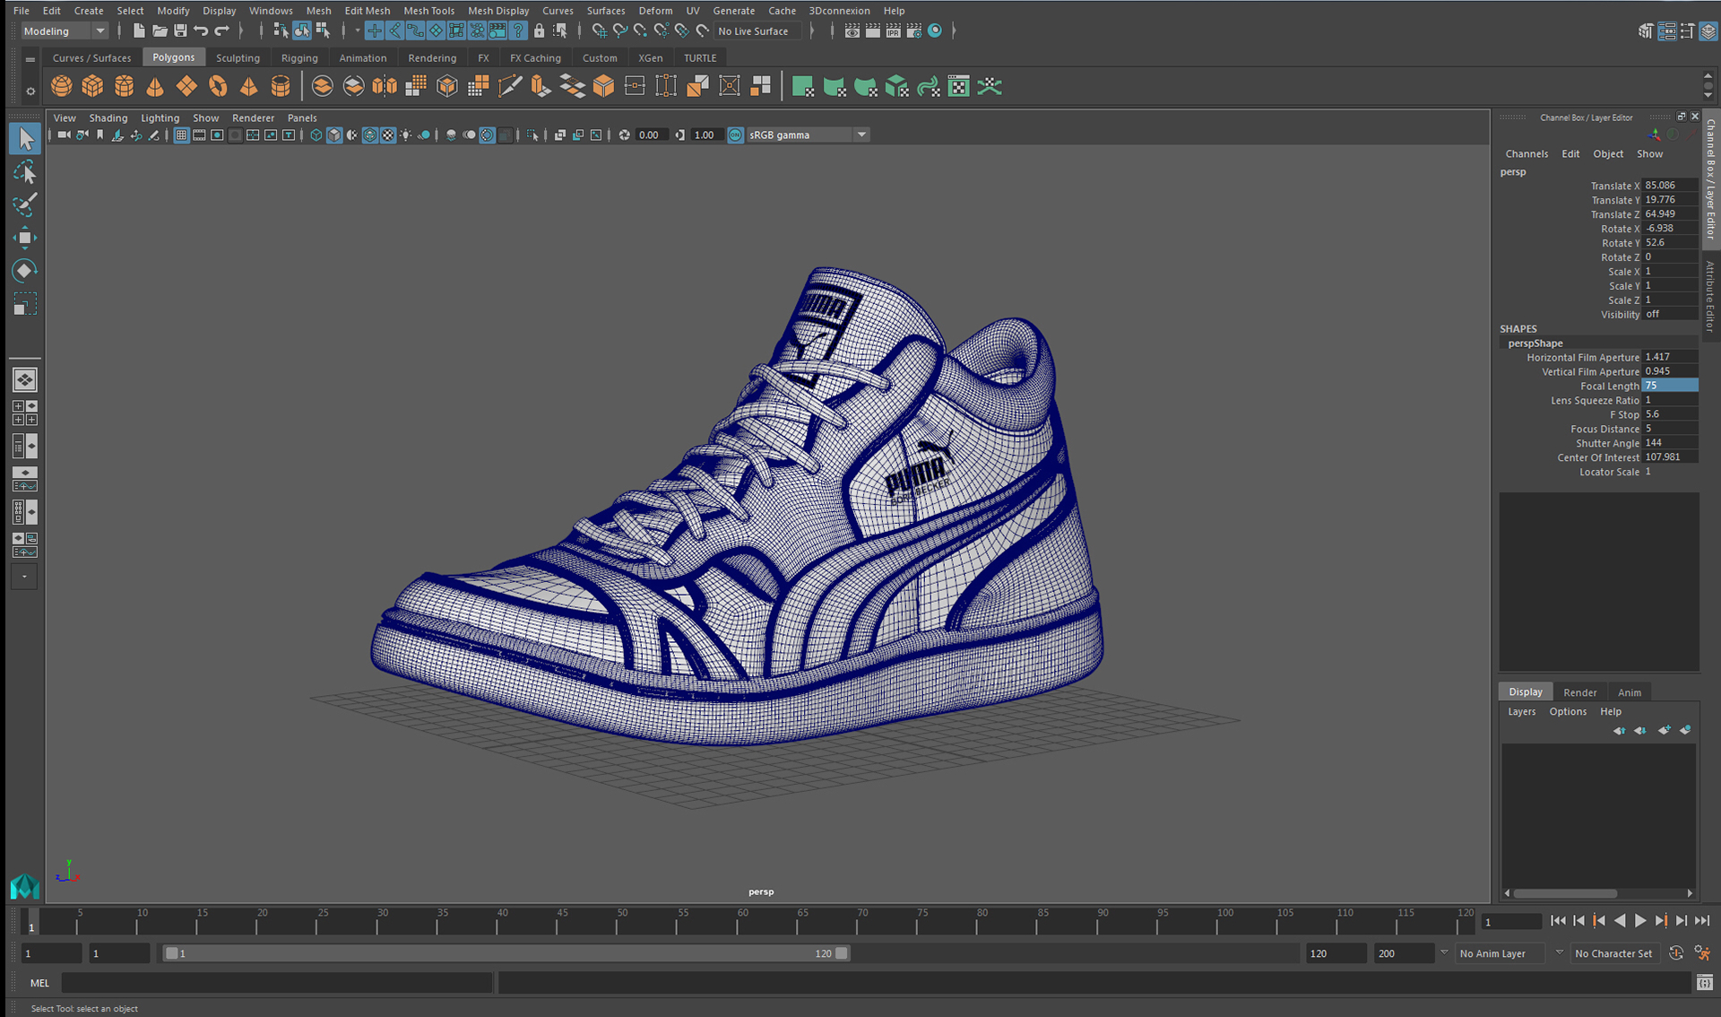This screenshot has width=1721, height=1017.
Task: Open the Channels menu in Channel Box
Action: pos(1526,153)
